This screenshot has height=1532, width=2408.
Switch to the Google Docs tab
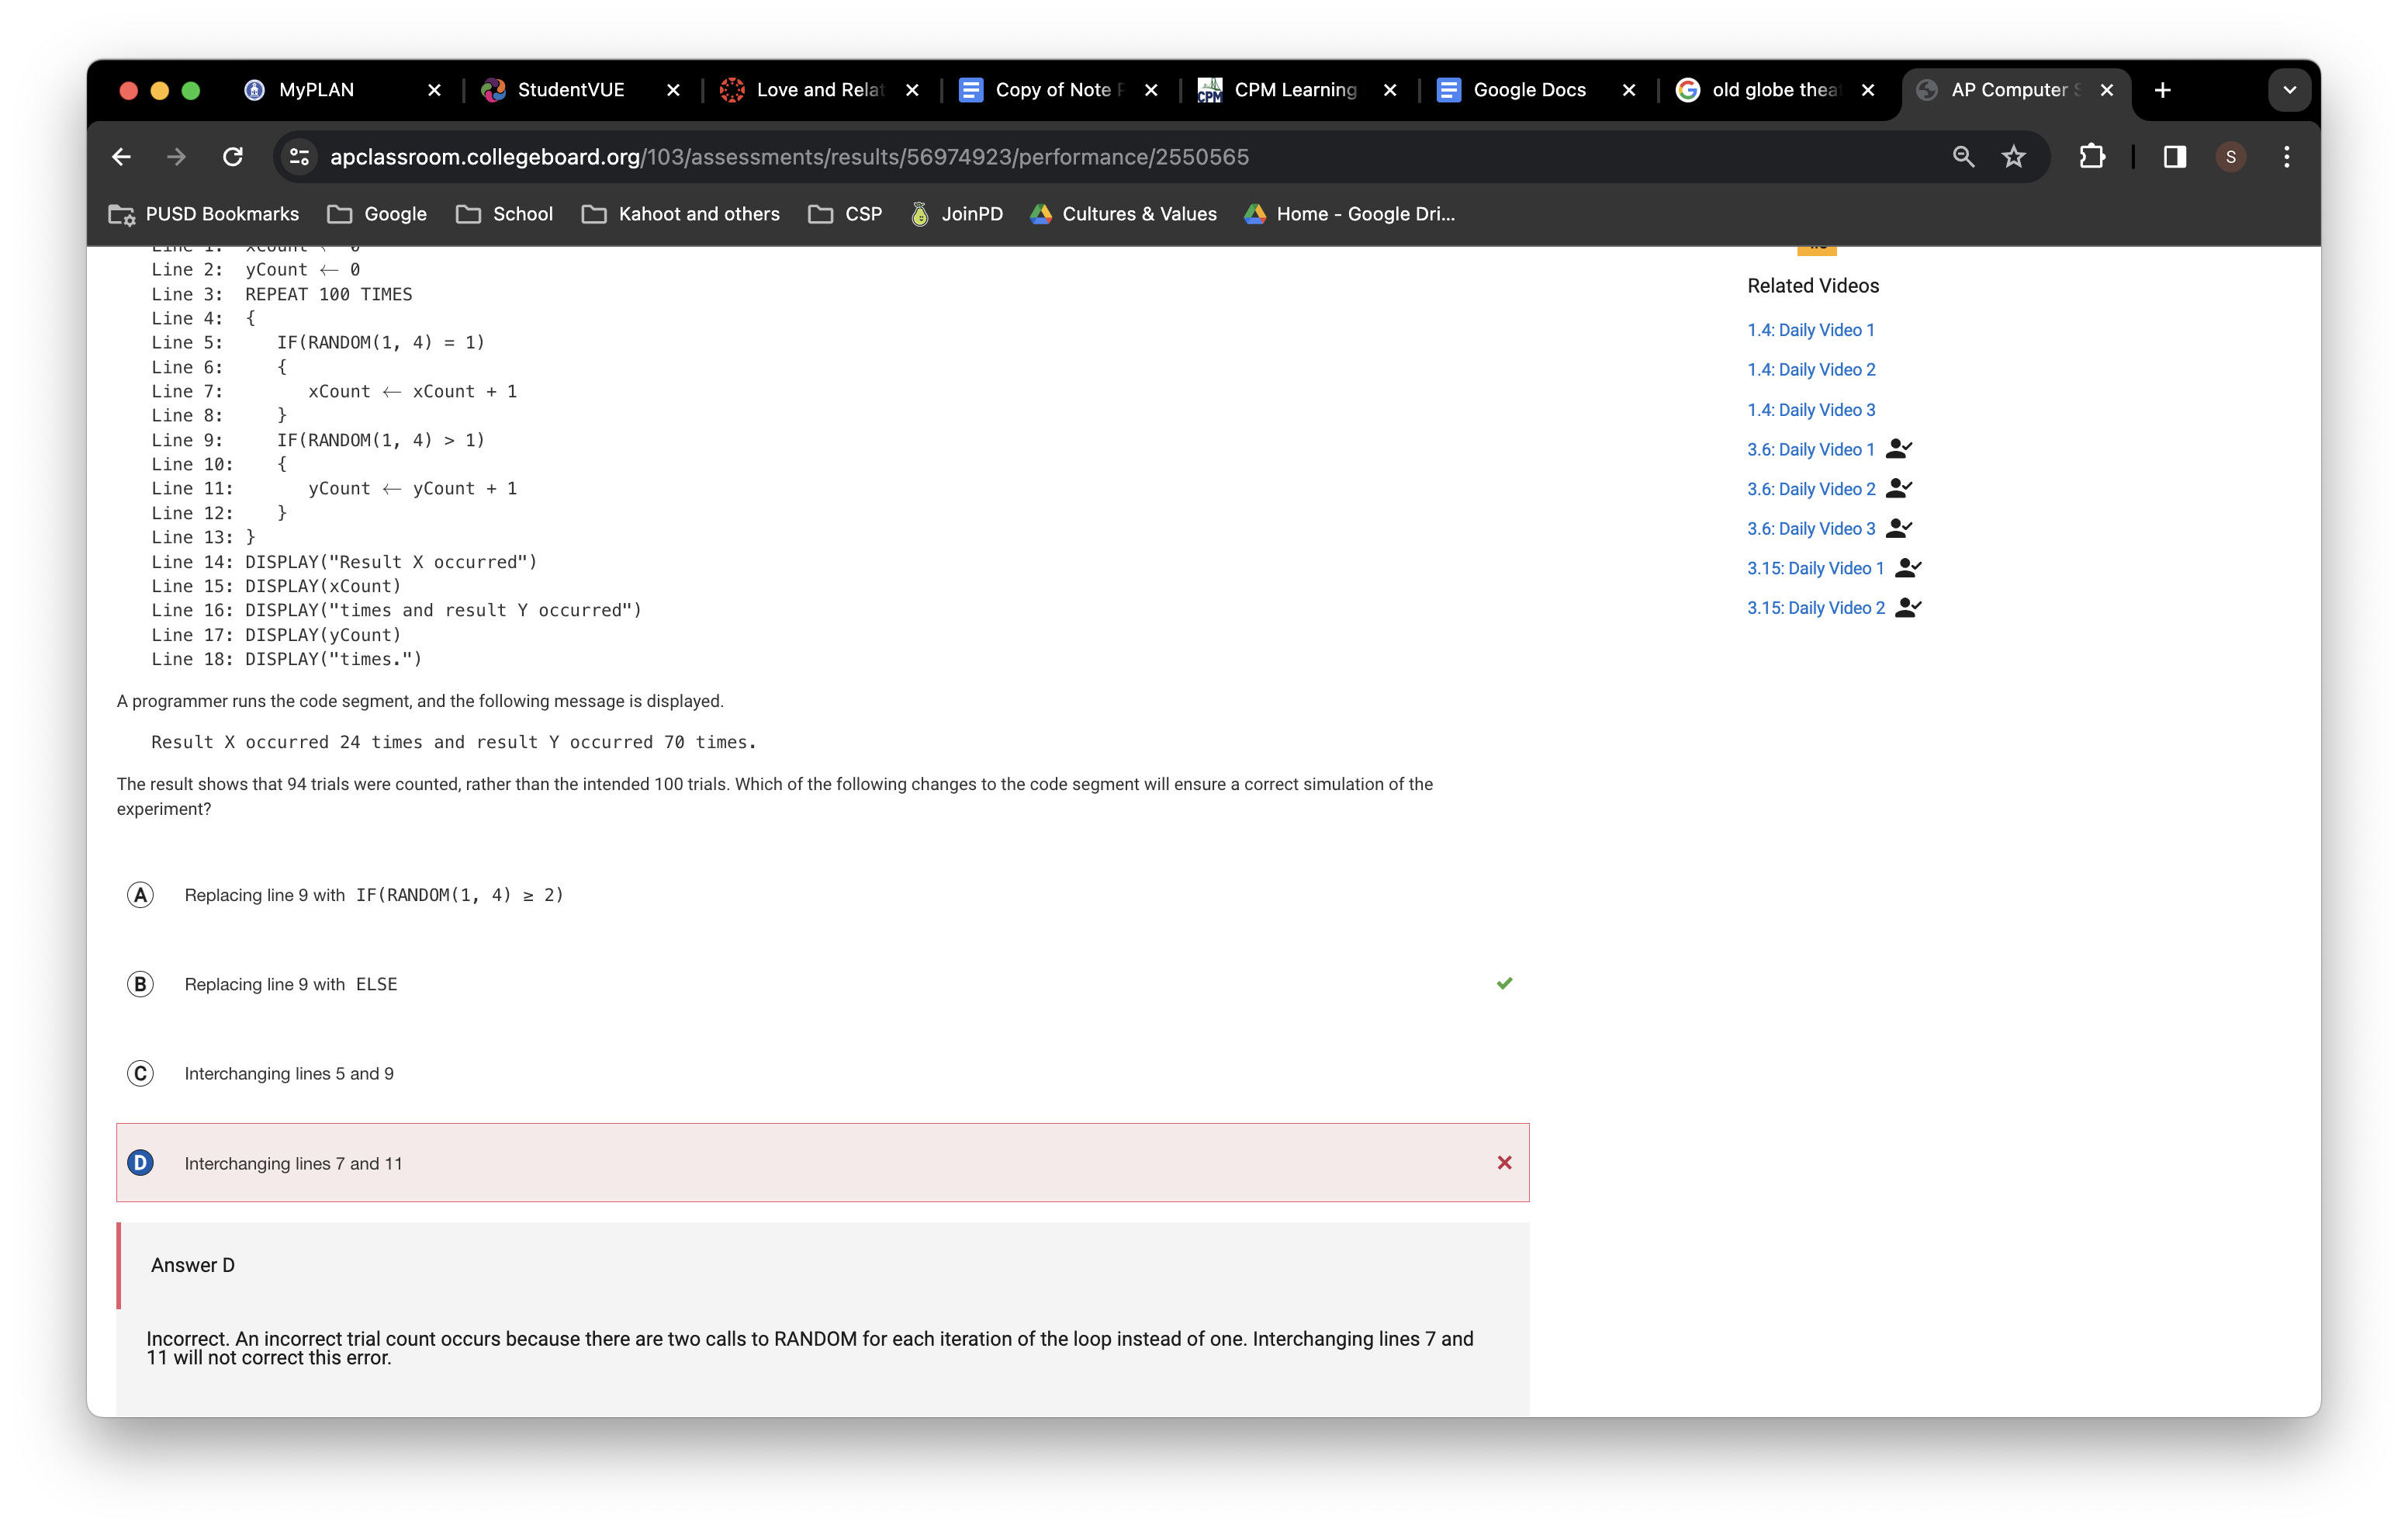(x=1528, y=90)
